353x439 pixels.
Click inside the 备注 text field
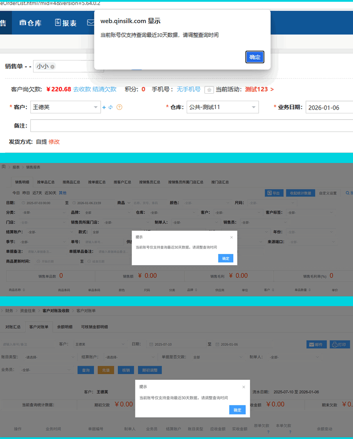[x=190, y=126]
